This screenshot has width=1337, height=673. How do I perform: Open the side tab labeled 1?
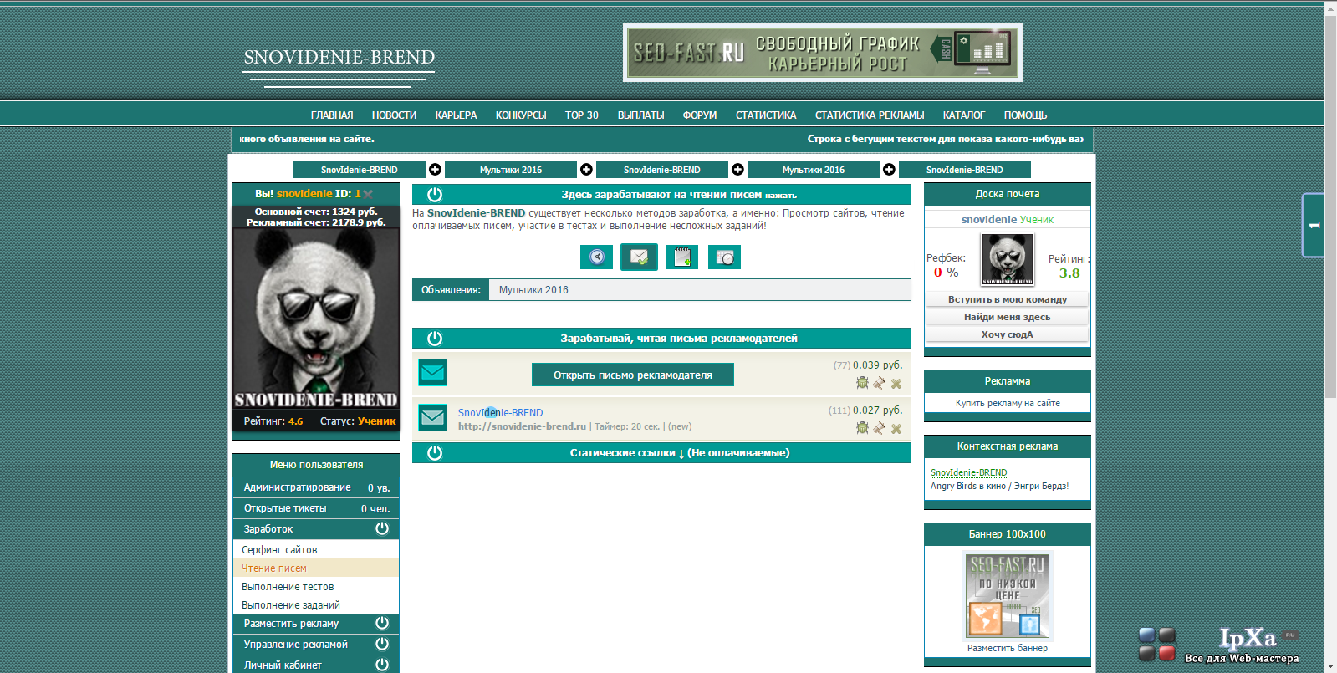point(1314,225)
